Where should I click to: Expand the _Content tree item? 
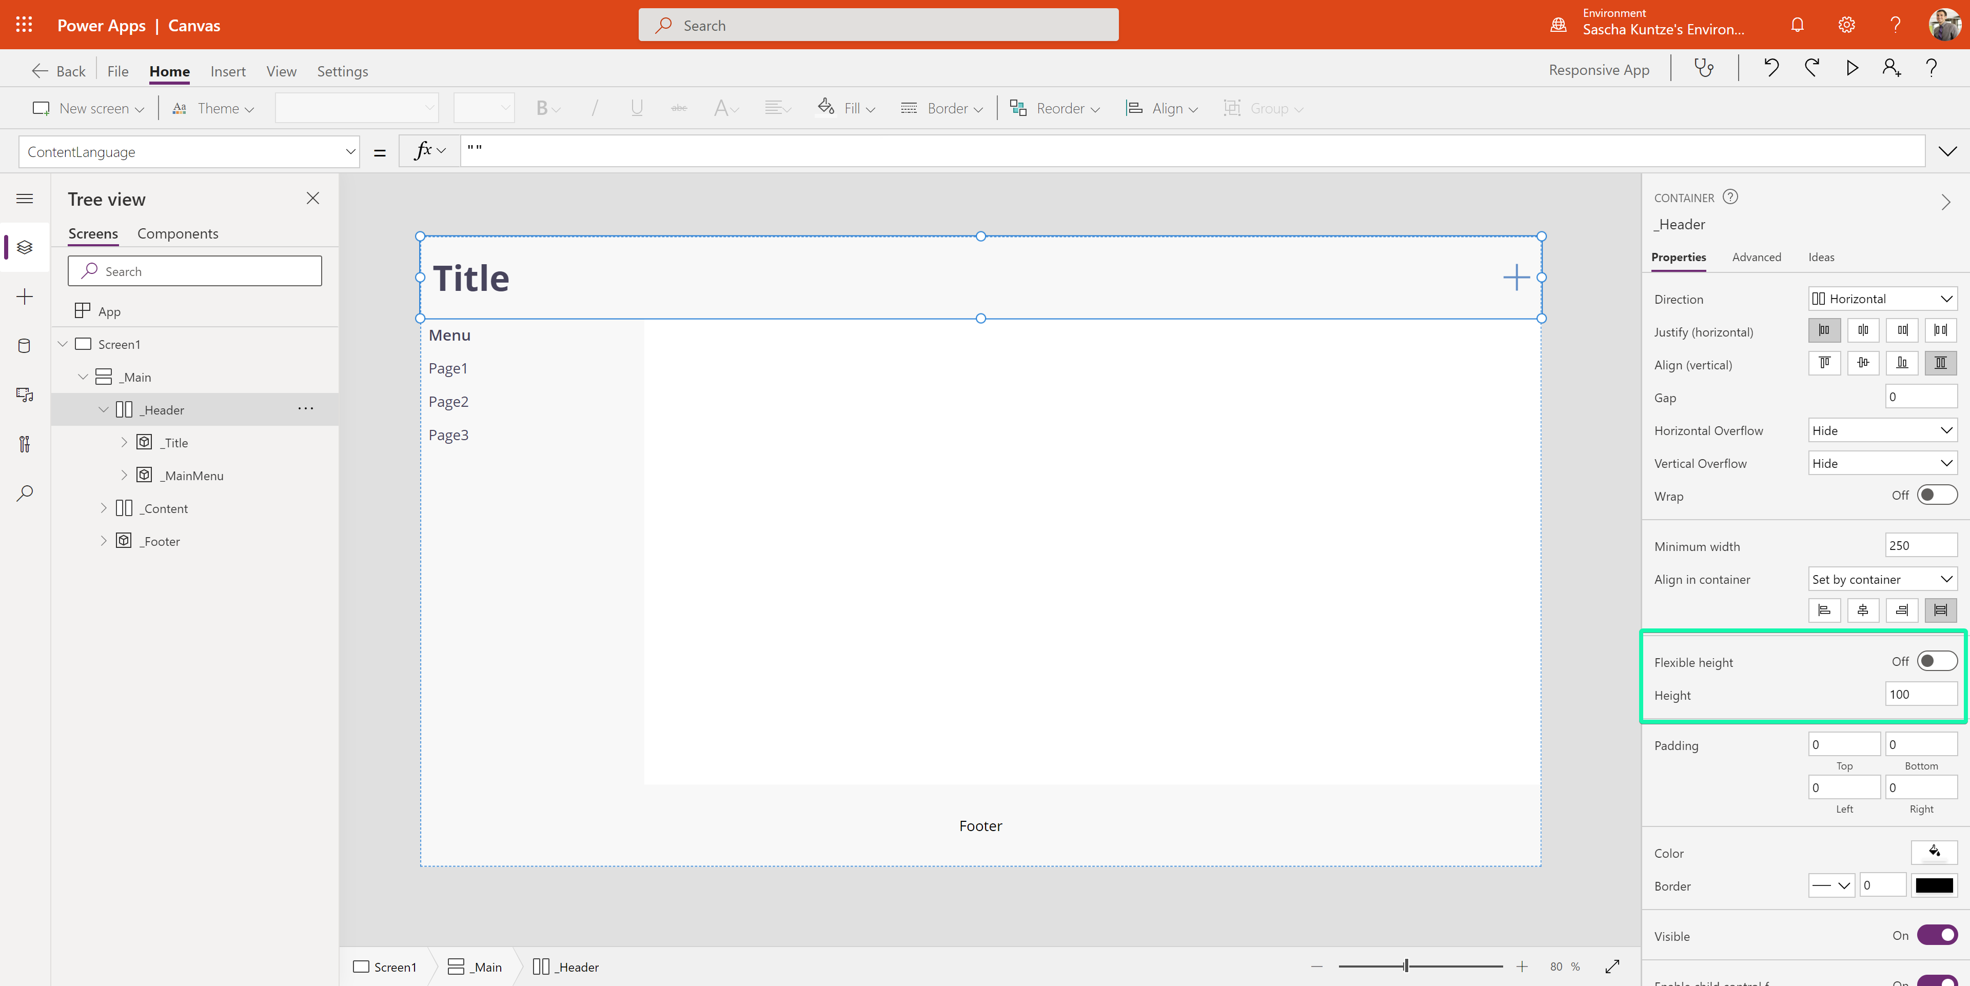[x=103, y=508]
